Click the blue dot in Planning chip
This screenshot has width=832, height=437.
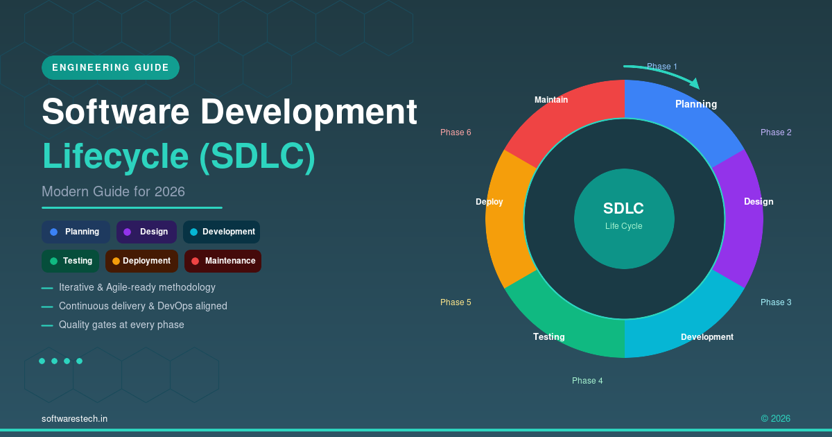coord(53,232)
